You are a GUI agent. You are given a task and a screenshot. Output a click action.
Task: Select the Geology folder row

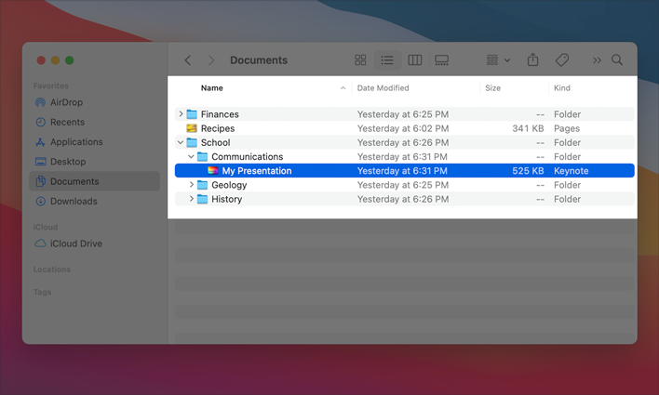pos(404,185)
